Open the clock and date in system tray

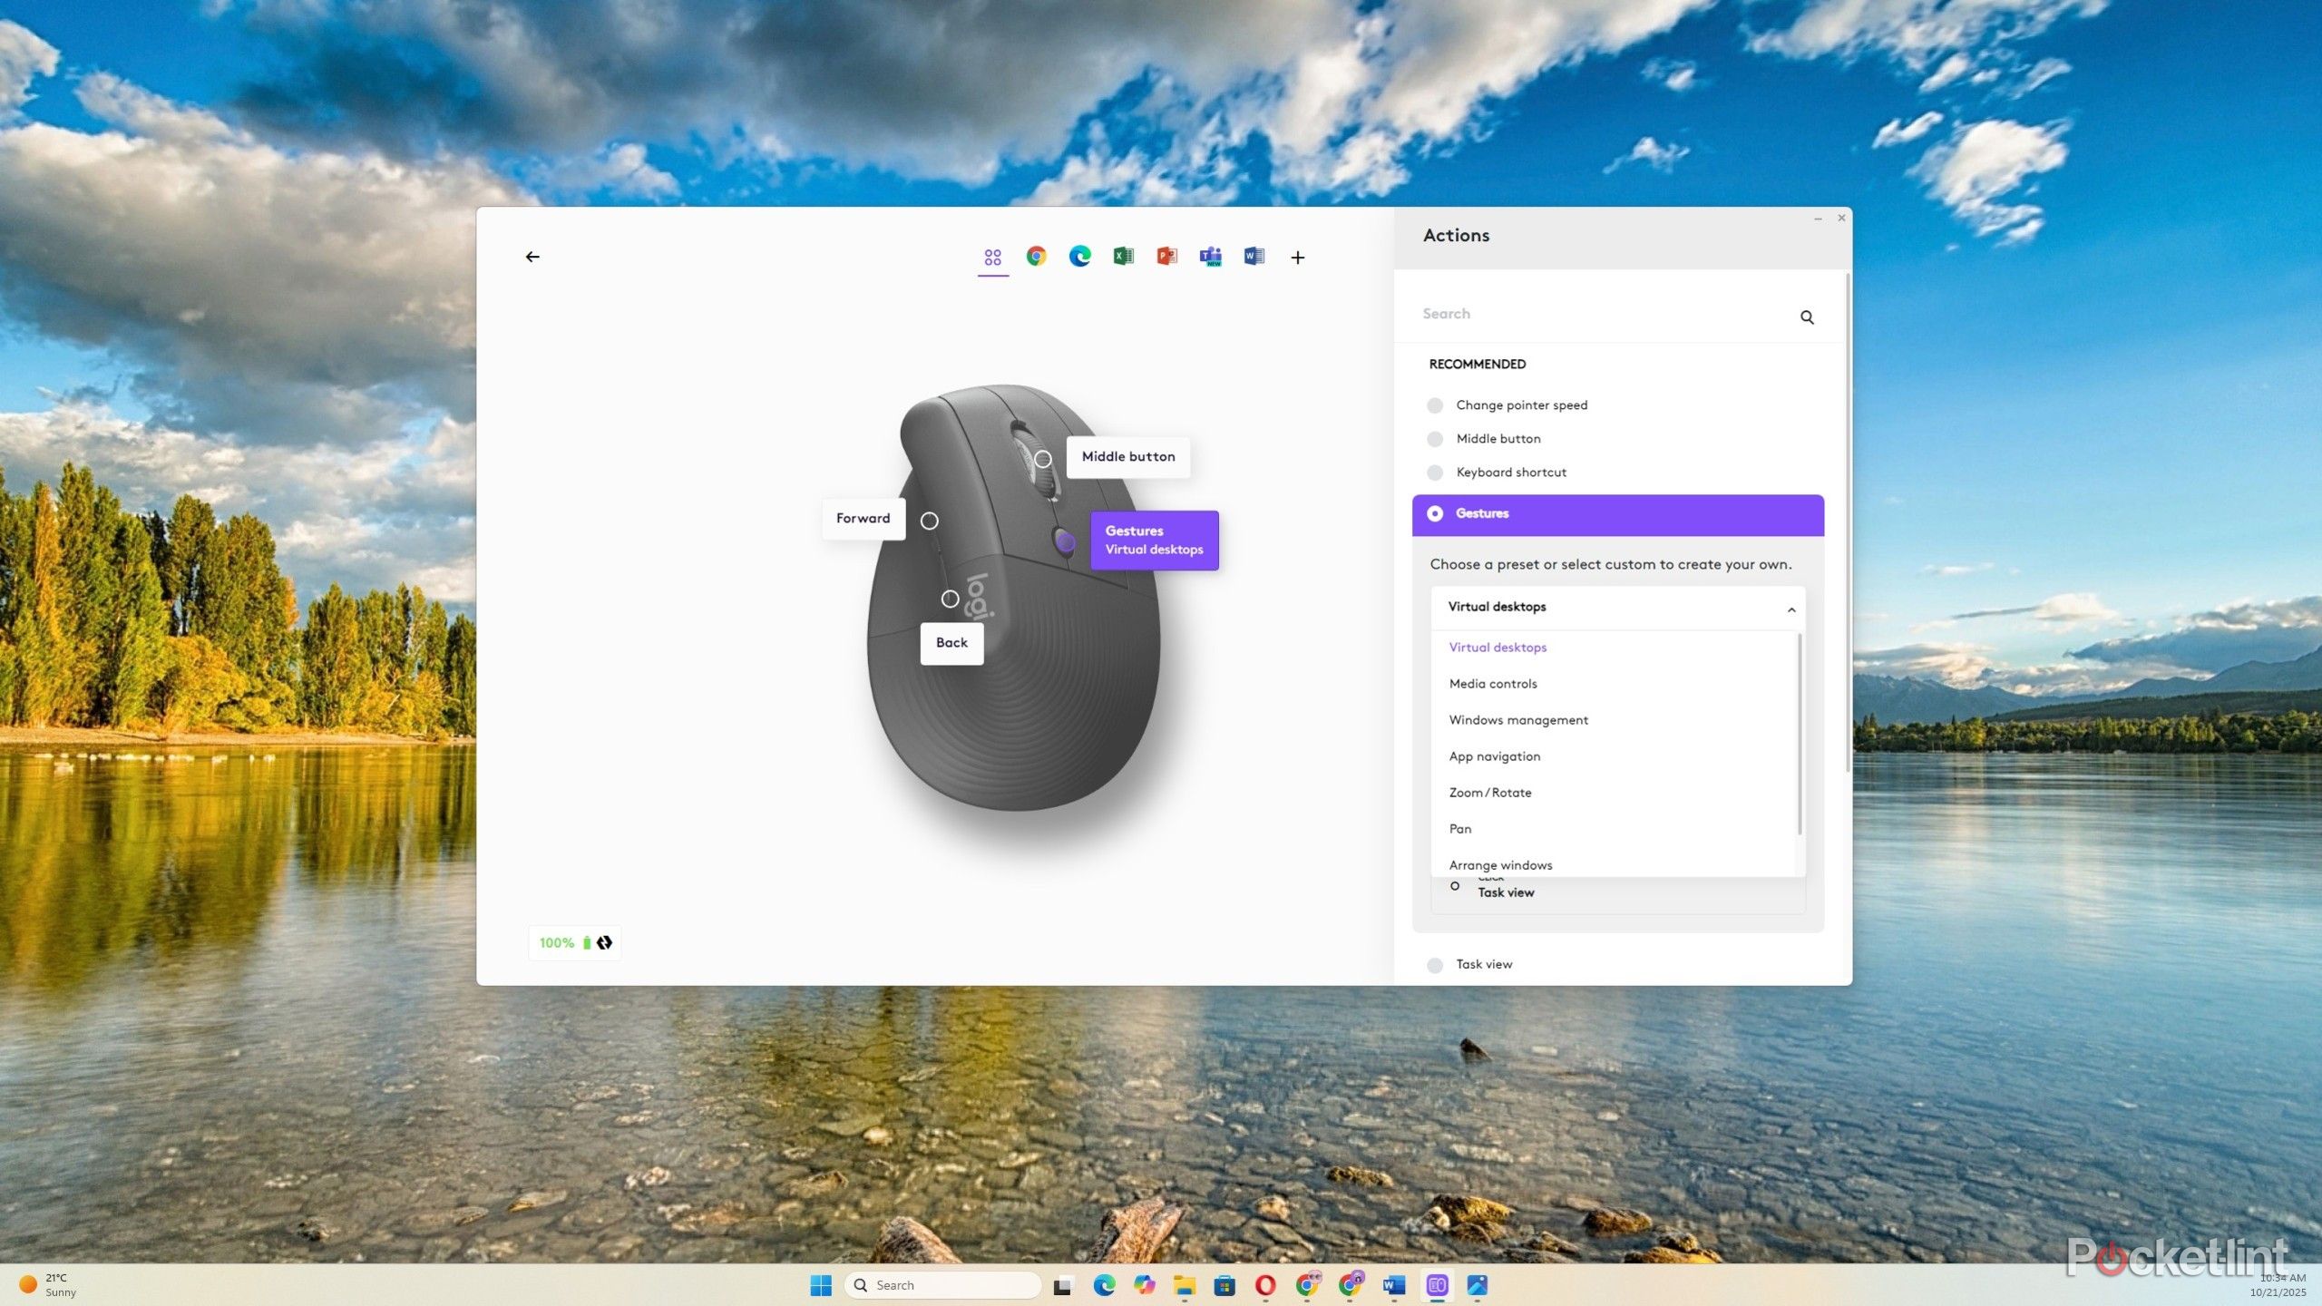2278,1284
